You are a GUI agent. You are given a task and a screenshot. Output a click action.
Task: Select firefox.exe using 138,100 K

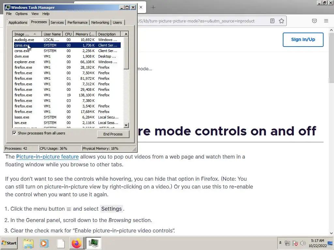click(x=67, y=95)
